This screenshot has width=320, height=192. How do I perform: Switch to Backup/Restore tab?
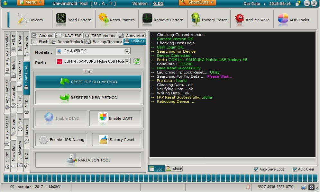(104, 42)
